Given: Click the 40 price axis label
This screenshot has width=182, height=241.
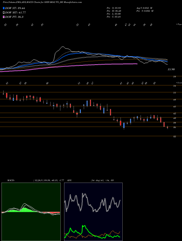Looking at the screenshot, I should (x=174, y=118).
